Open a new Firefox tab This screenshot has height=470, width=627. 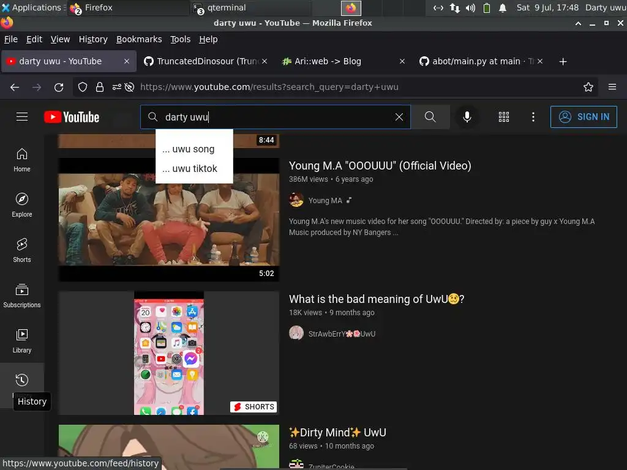[563, 62]
